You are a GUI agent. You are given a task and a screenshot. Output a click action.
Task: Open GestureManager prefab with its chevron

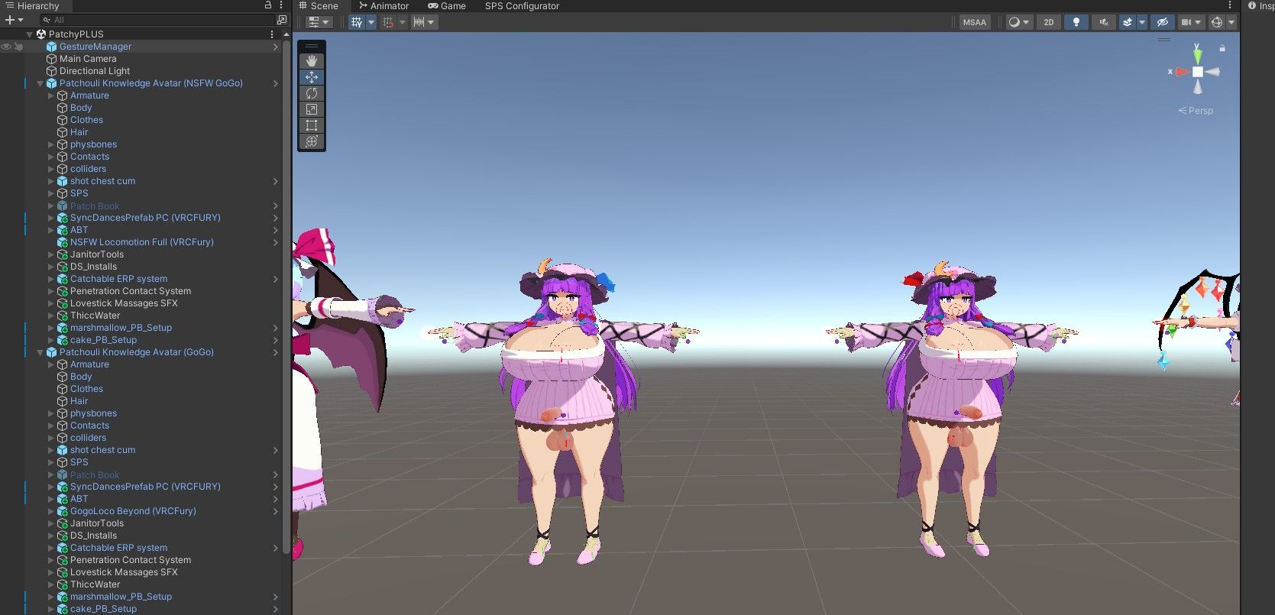[x=276, y=47]
